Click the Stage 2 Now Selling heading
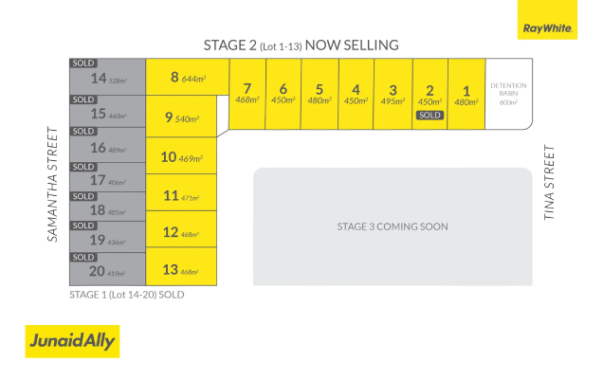The height and width of the screenshot is (379, 603). (301, 45)
